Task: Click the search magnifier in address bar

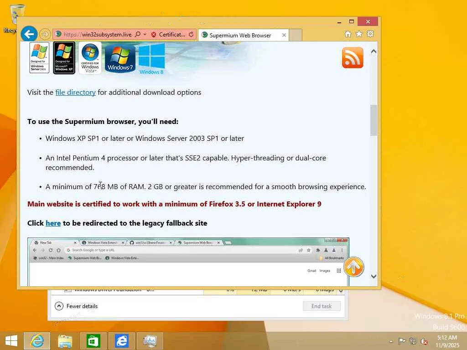Action: pyautogui.click(x=138, y=35)
